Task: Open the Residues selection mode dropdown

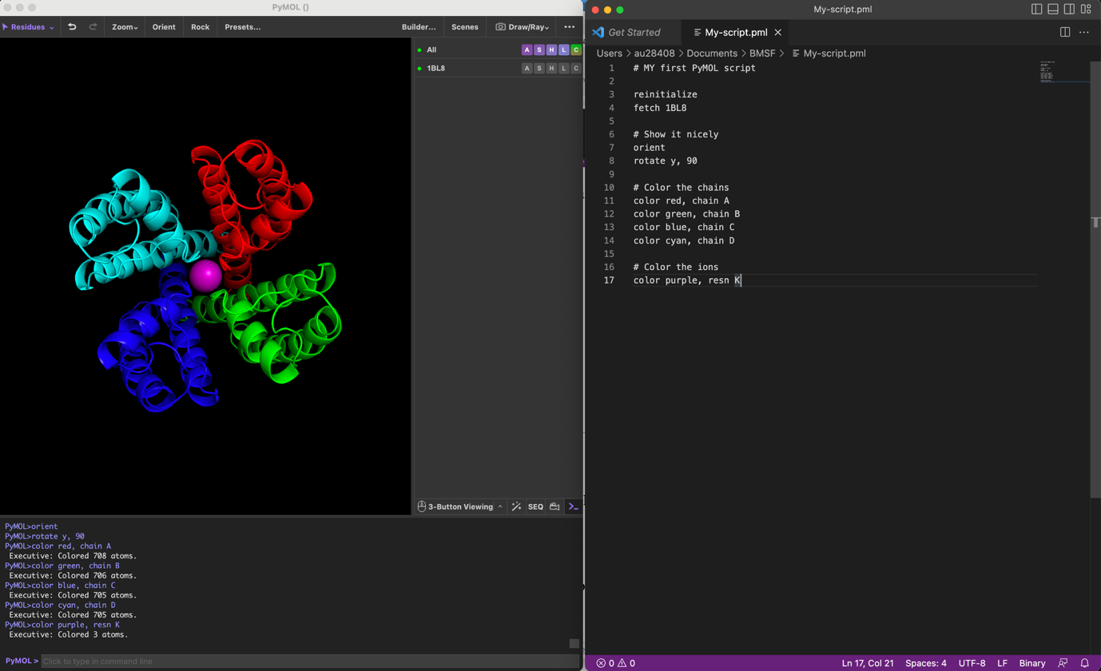Action: click(x=28, y=27)
